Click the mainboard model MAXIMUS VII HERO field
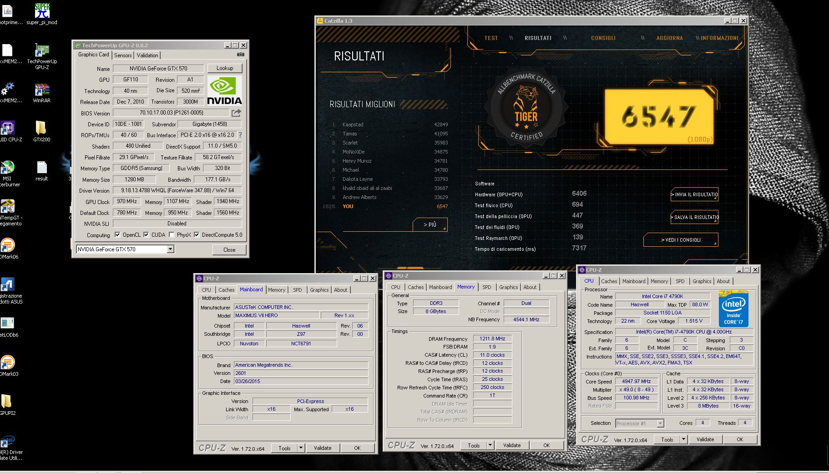Image resolution: width=829 pixels, height=473 pixels. click(277, 315)
